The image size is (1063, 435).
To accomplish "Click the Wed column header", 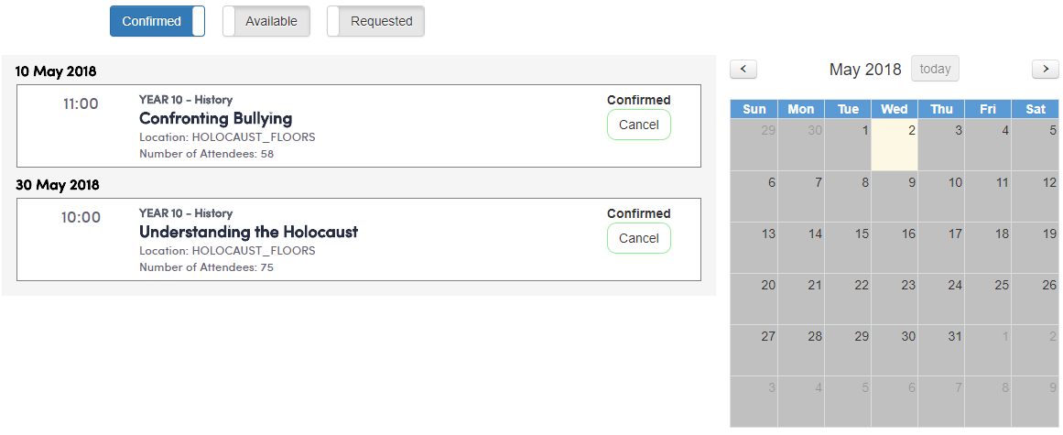I will tap(895, 109).
